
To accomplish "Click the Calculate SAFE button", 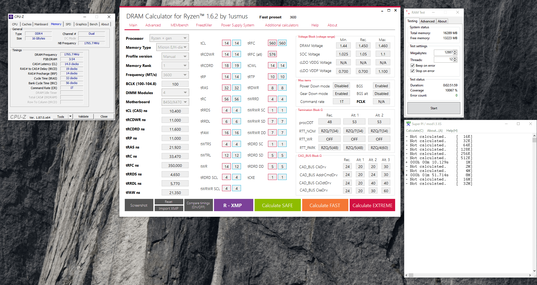I will 277,205.
